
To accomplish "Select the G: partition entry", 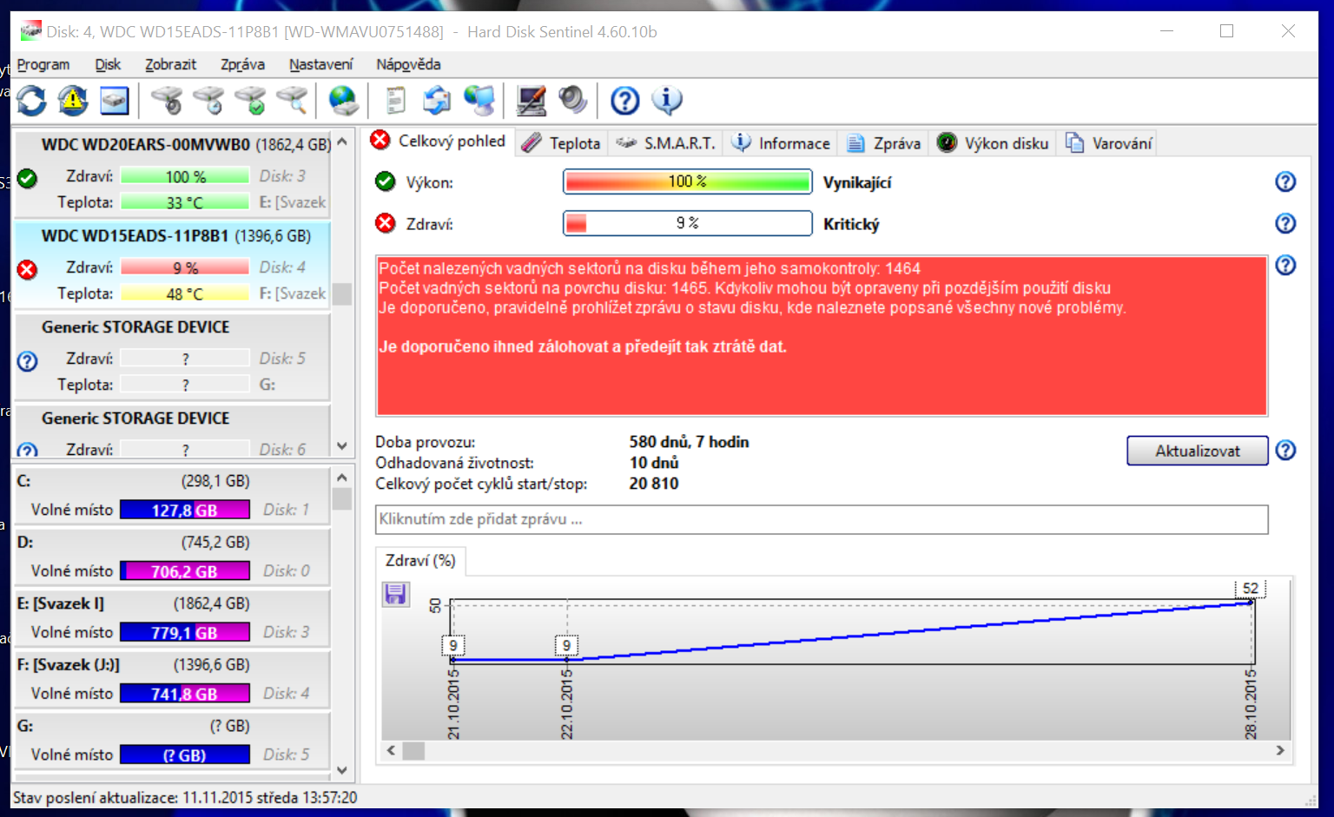I will (x=173, y=741).
